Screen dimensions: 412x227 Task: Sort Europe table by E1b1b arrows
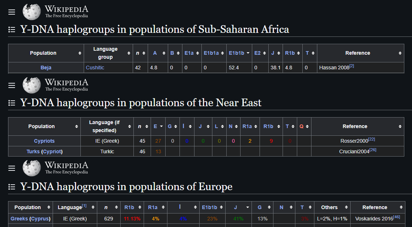tap(221, 208)
